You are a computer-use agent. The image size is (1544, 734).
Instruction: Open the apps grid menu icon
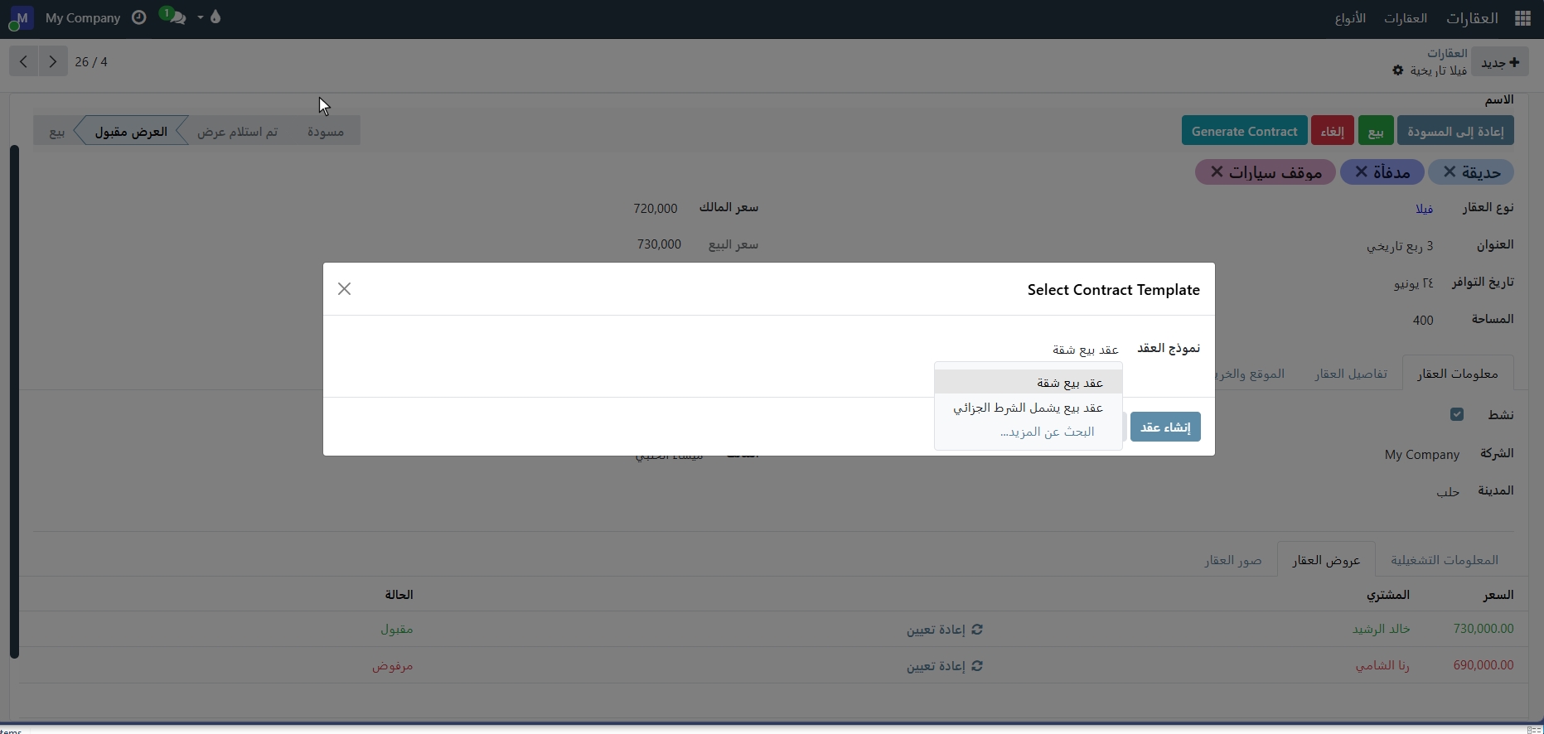[1522, 18]
